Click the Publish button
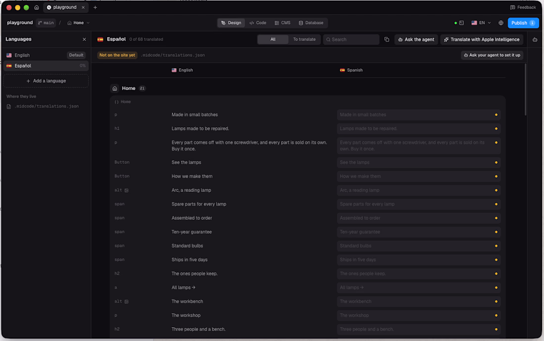Screen dimensions: 544x341 [x=523, y=23]
